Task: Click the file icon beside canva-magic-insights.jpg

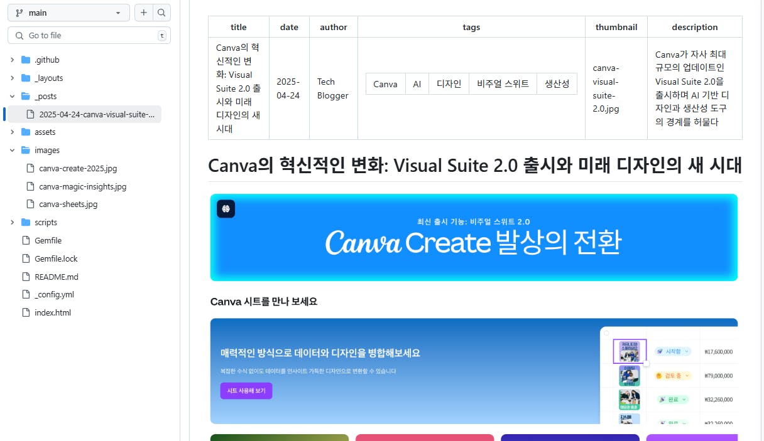Action: [x=30, y=187]
